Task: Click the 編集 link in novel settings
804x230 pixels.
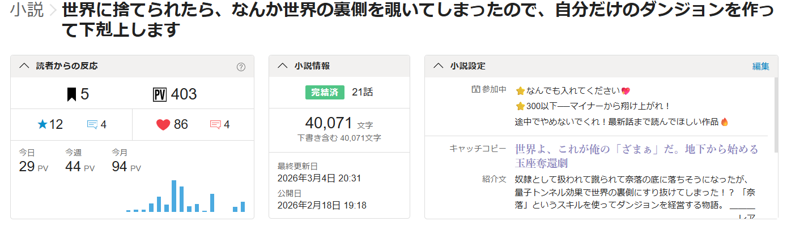Action: [760, 66]
